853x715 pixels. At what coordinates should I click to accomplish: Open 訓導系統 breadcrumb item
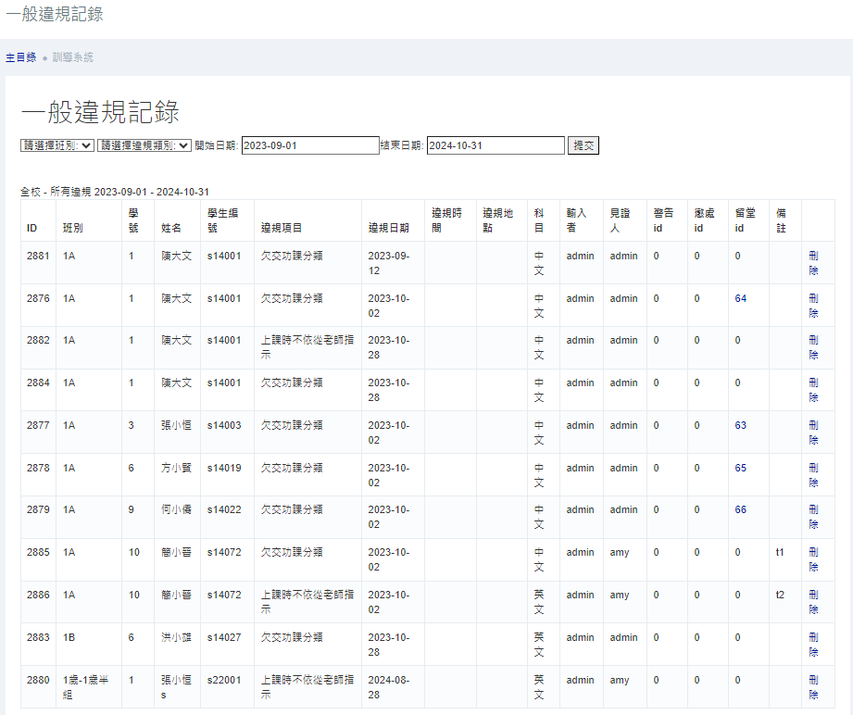pyautogui.click(x=72, y=57)
